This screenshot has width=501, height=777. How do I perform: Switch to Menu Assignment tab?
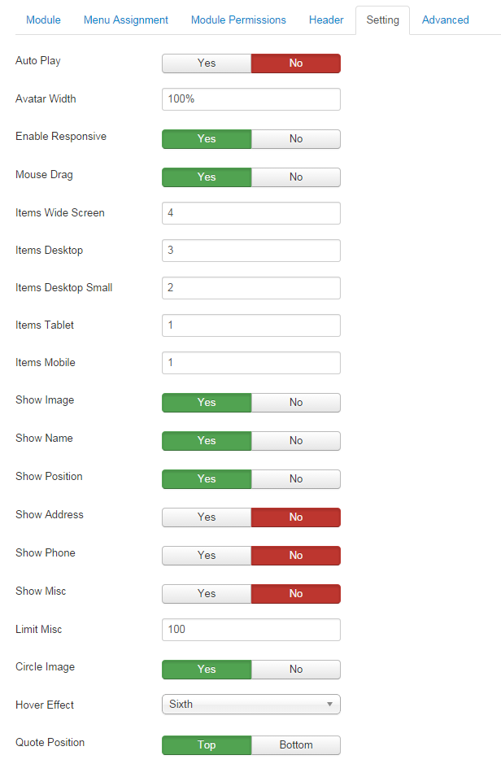[x=126, y=20]
